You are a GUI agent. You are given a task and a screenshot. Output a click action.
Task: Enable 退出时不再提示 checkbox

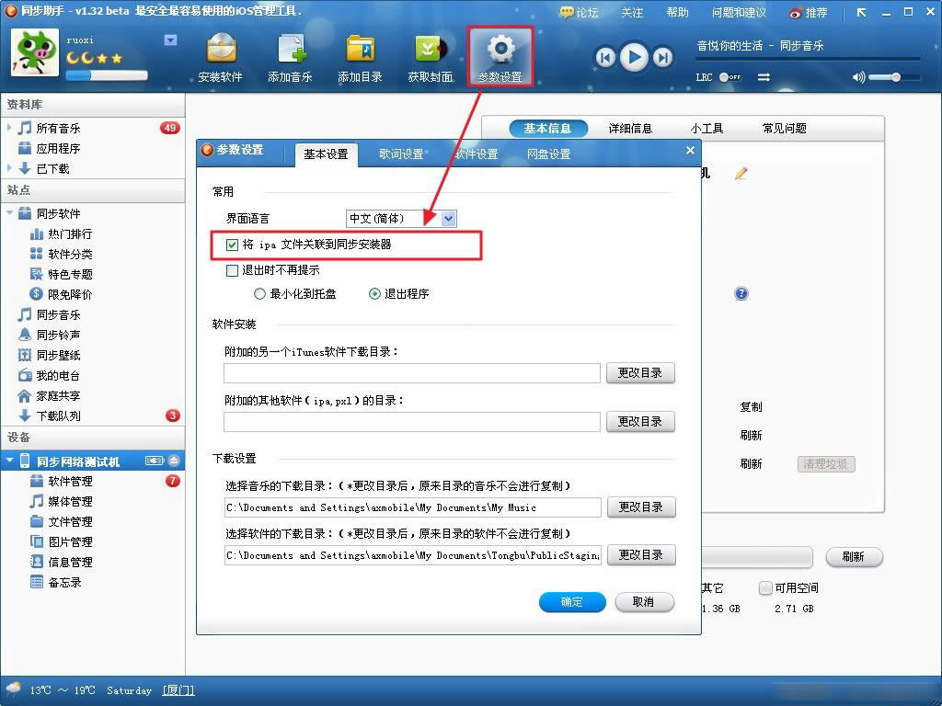(232, 271)
